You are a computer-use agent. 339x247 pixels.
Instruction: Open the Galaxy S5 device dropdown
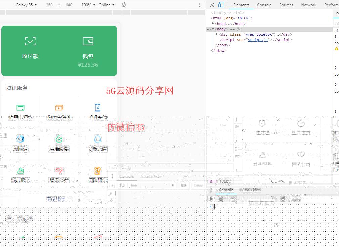(x=26, y=5)
